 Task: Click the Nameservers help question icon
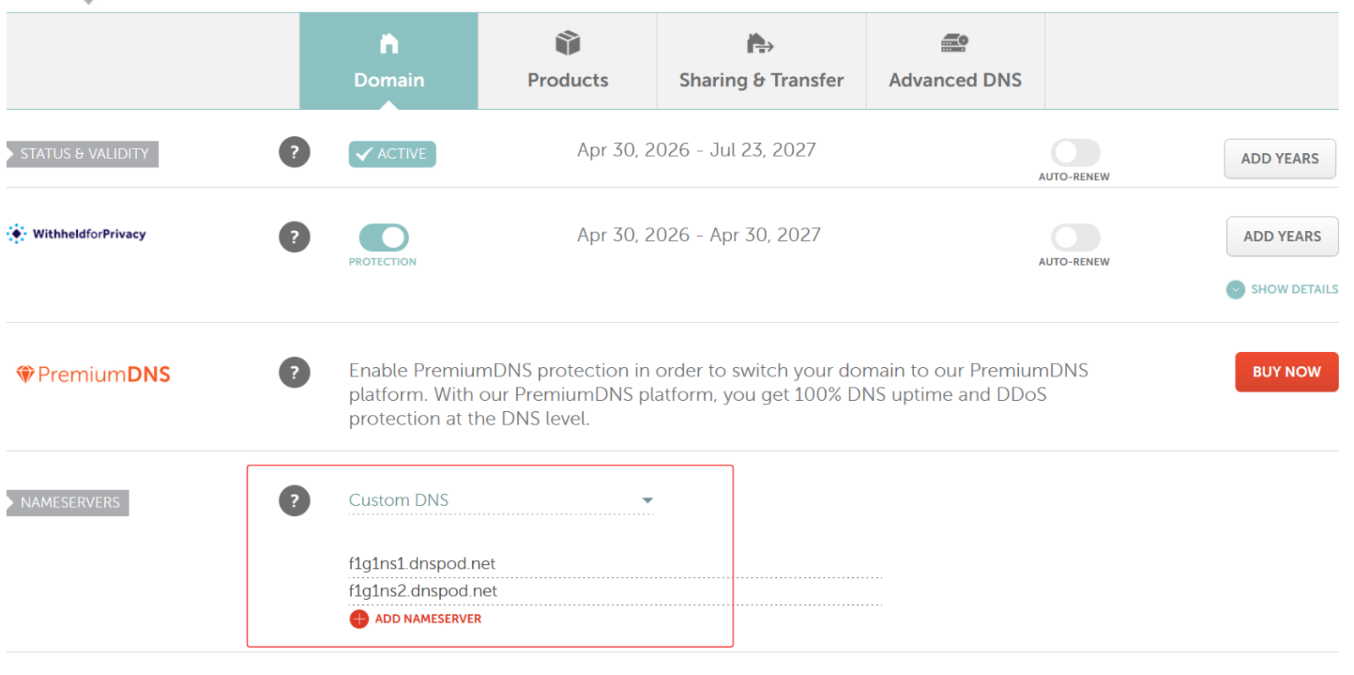[294, 501]
